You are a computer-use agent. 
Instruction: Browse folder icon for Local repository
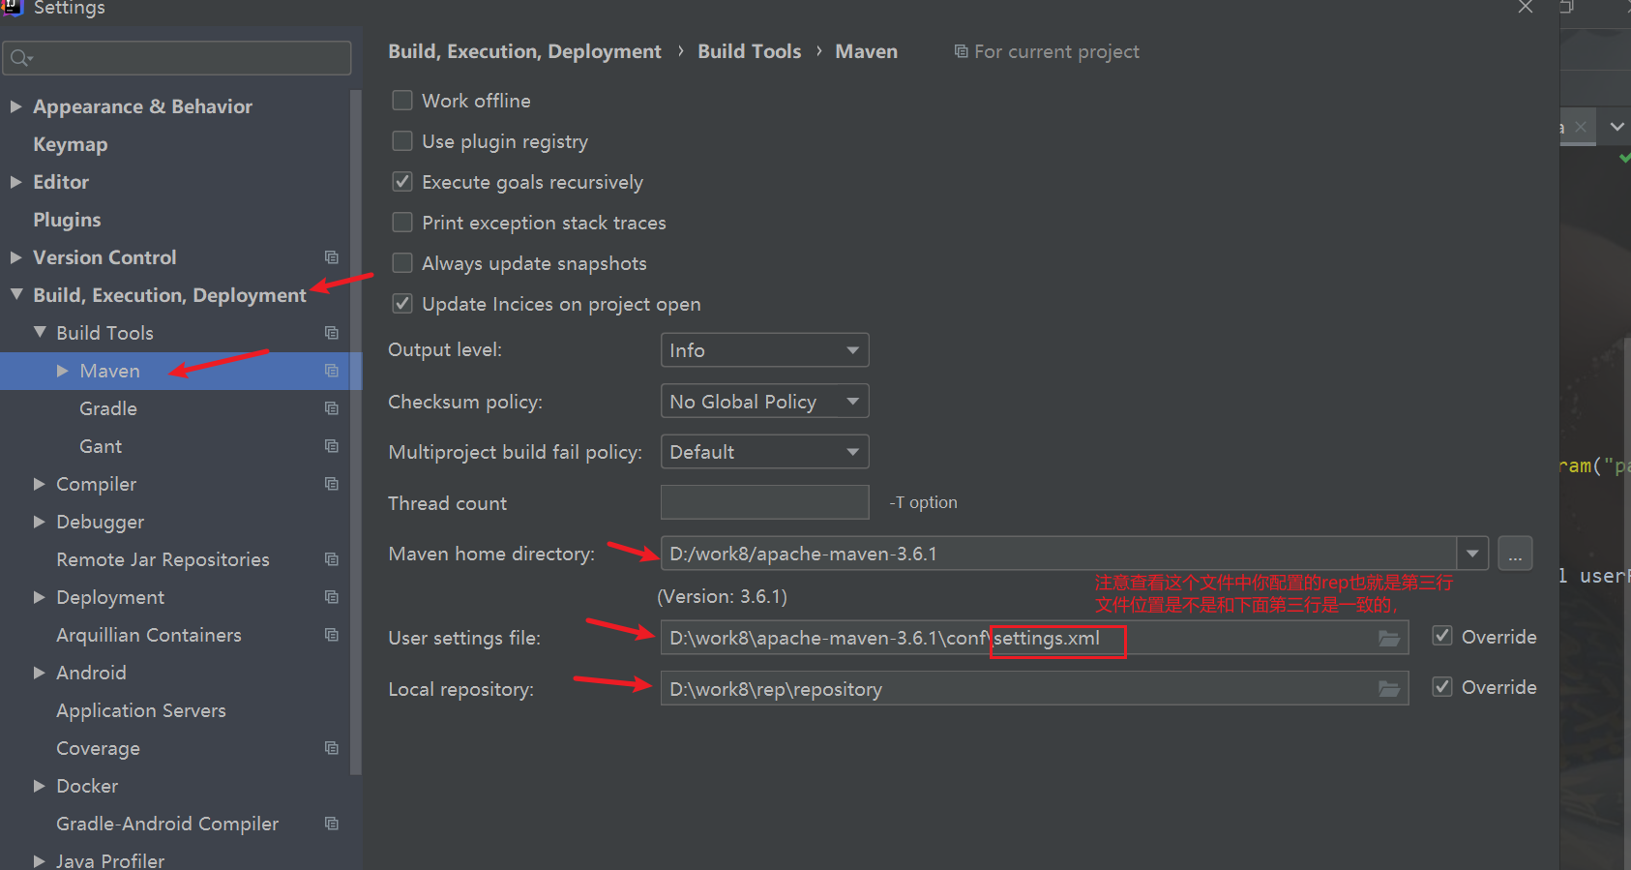(1389, 688)
